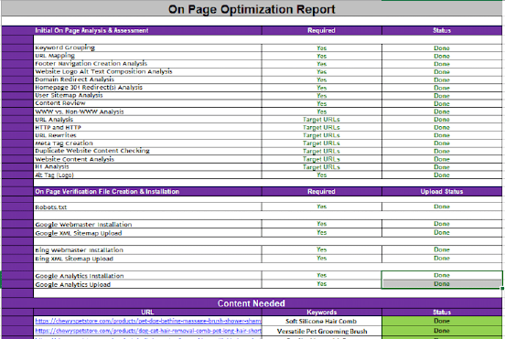
Task: Click 'Done' in the Keyword Grouping row
Action: coord(442,48)
